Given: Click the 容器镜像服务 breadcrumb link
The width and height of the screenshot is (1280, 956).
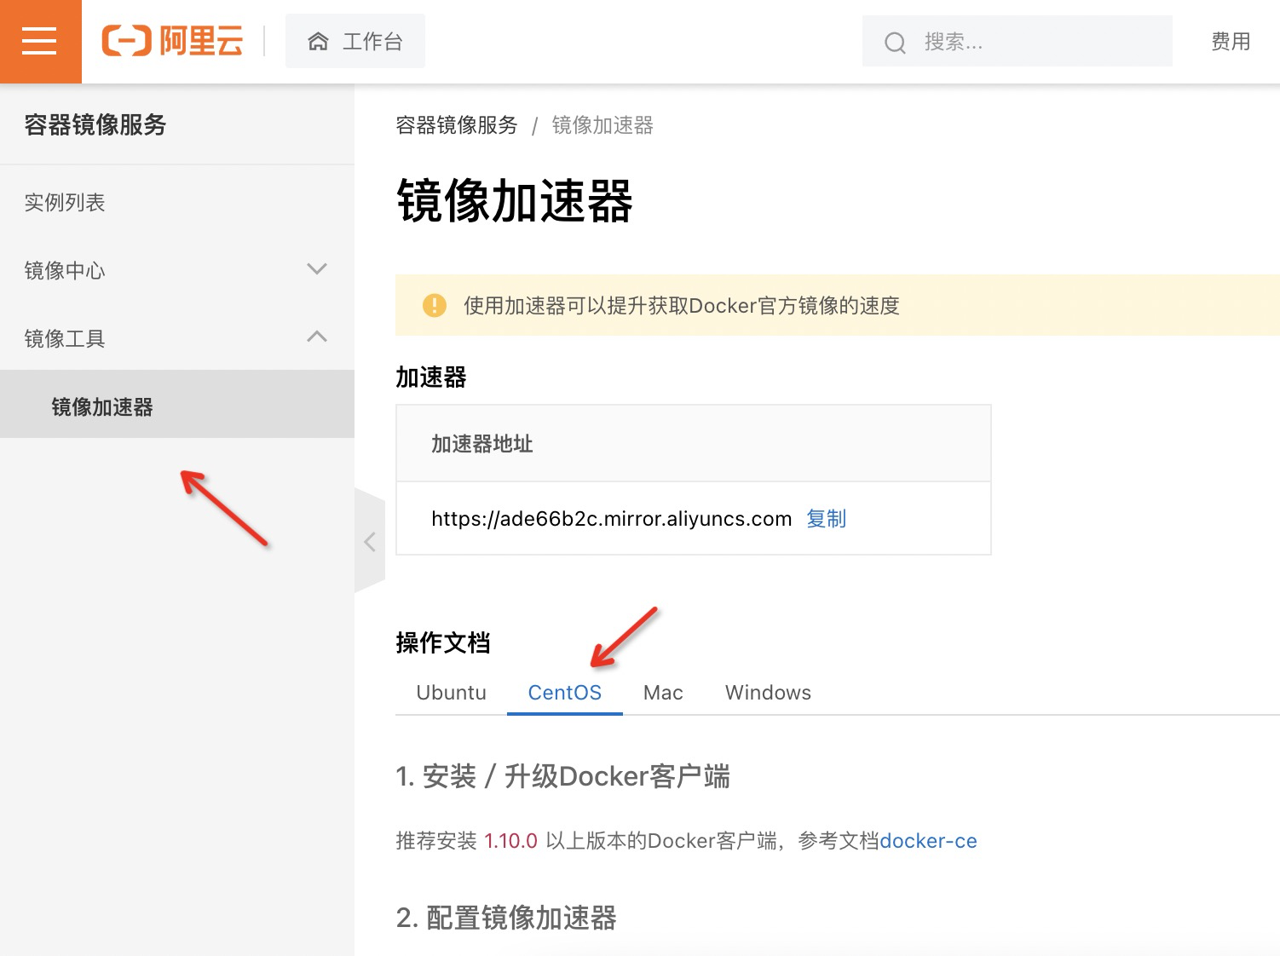Looking at the screenshot, I should [x=457, y=125].
